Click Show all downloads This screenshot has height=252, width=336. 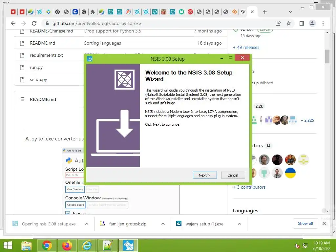click(305, 223)
